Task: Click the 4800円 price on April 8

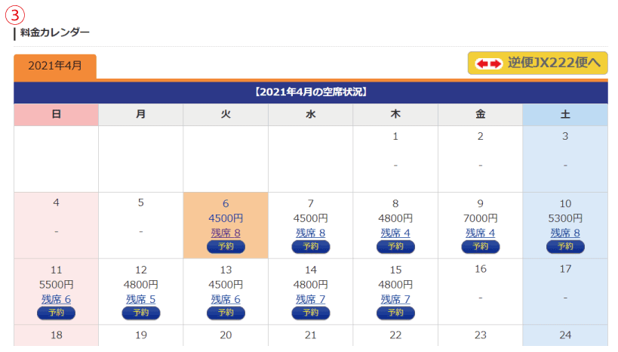Action: point(395,218)
